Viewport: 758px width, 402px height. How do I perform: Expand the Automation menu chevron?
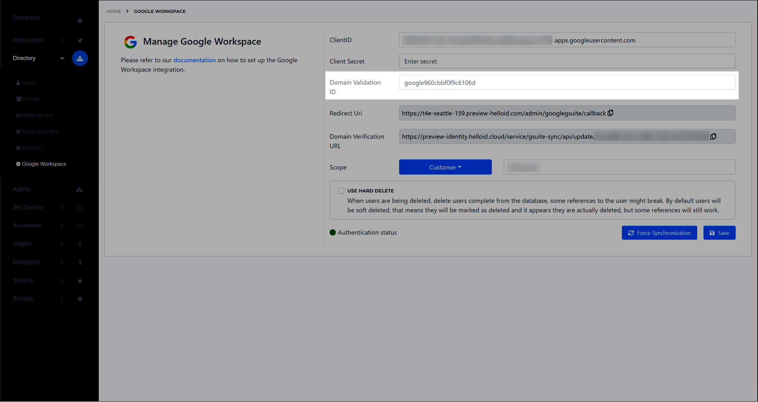62,226
